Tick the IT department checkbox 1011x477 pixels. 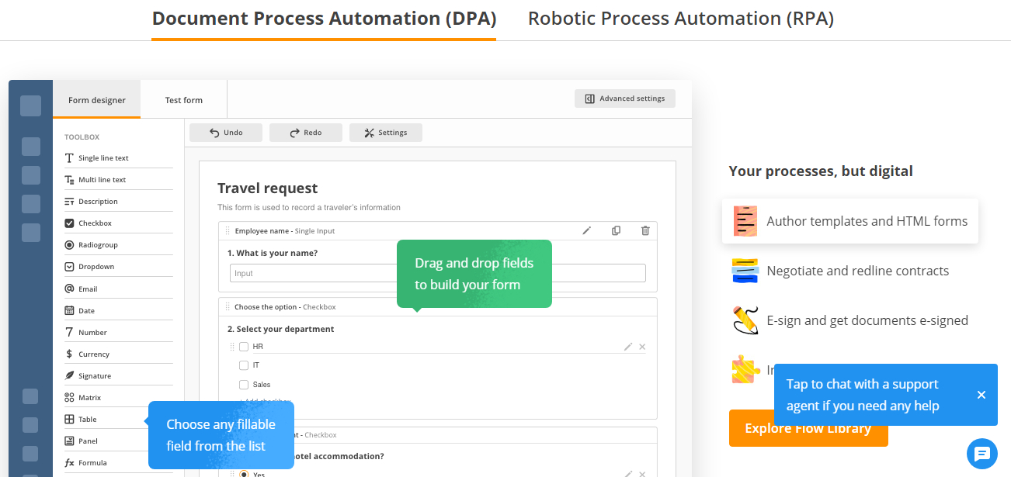click(244, 365)
